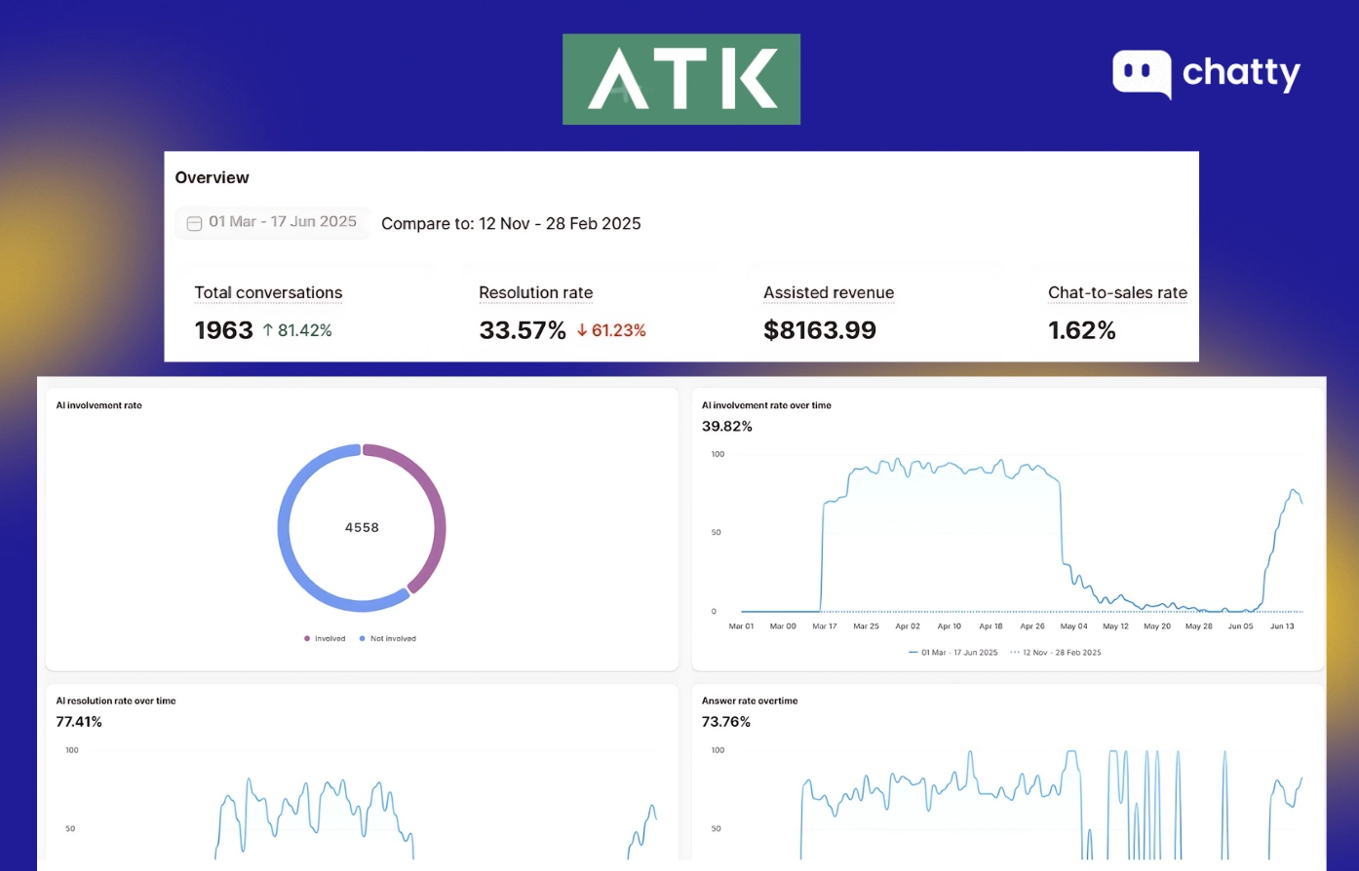
Task: Click the 81.42% increase indicator
Action: (297, 330)
